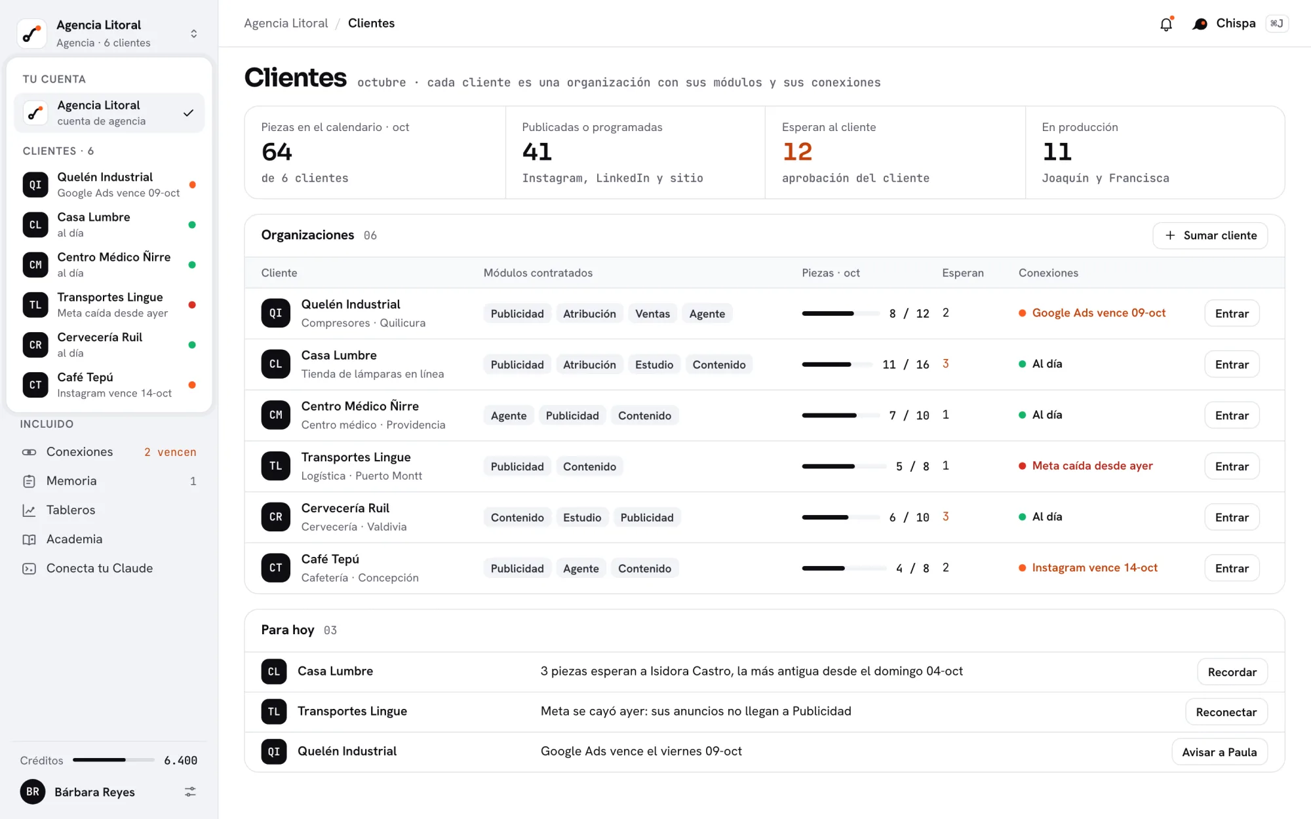Click 'Meta caída desde ayer' connection status

1086,466
